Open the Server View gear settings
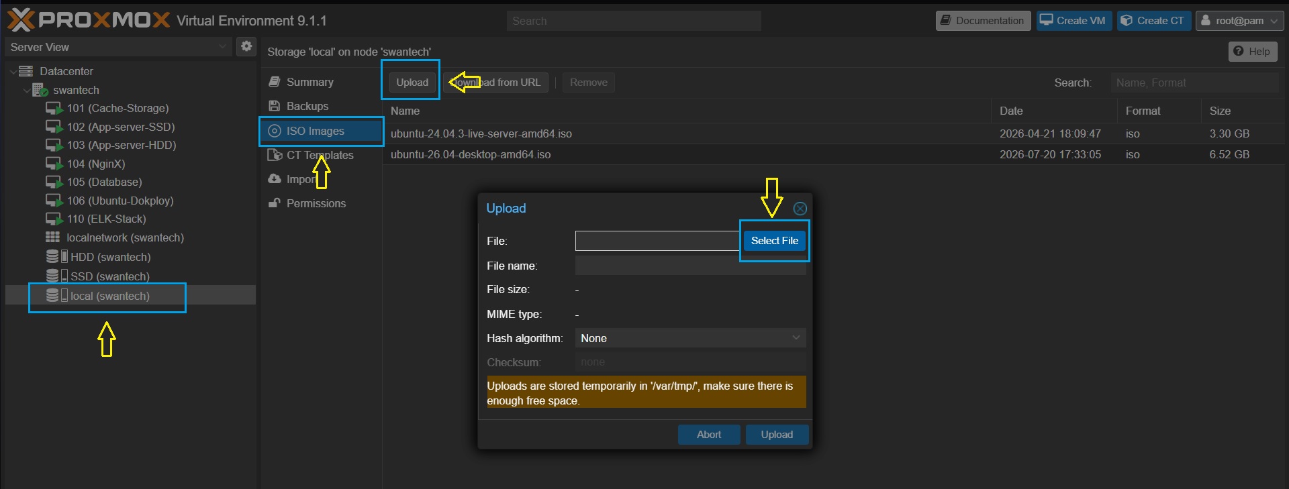 click(x=246, y=46)
